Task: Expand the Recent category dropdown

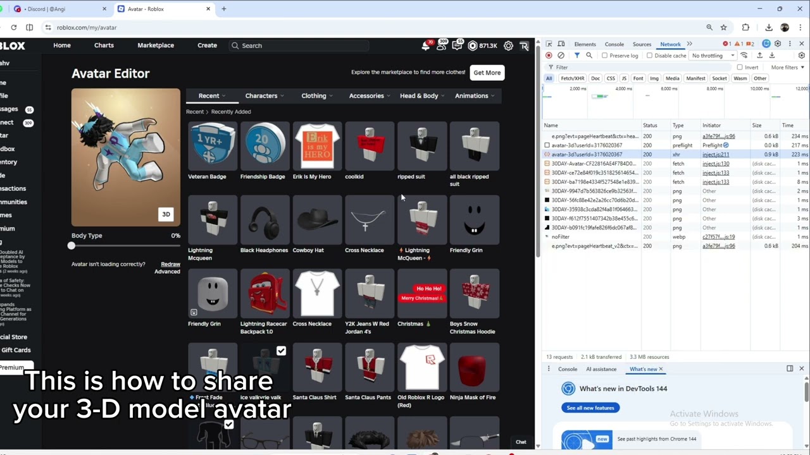Action: click(211, 95)
